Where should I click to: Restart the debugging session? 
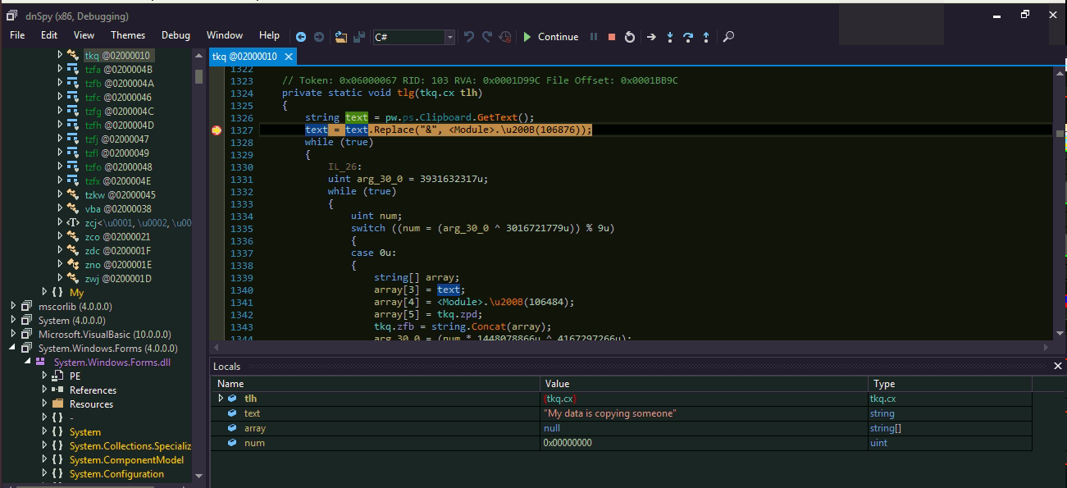630,37
